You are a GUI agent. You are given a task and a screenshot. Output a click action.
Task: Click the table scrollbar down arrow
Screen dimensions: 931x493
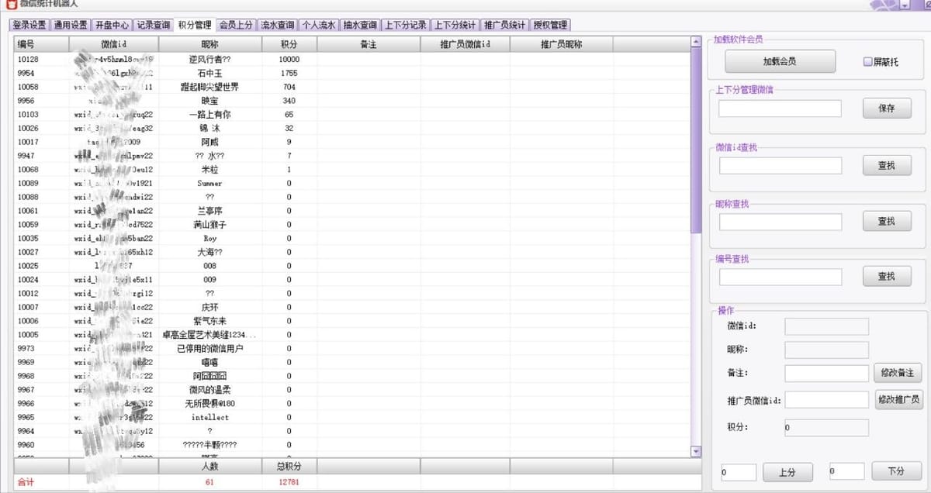[695, 451]
